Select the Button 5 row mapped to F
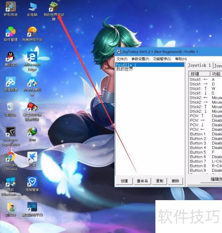This screenshot has width=222, height=233. click(206, 152)
